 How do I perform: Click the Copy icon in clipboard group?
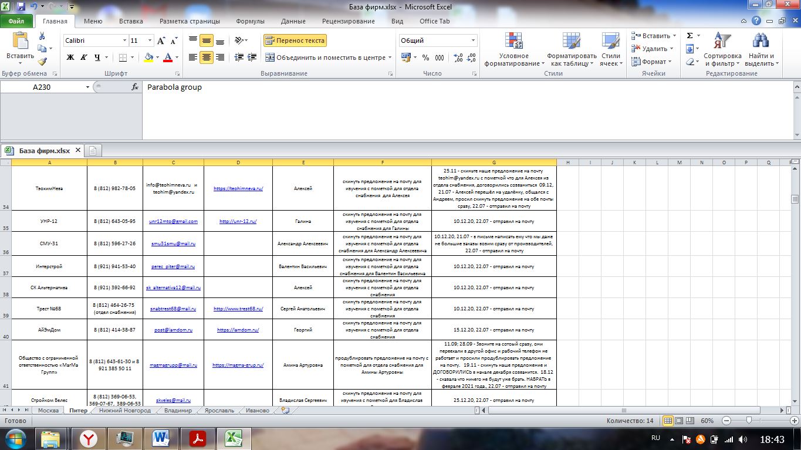pos(42,49)
